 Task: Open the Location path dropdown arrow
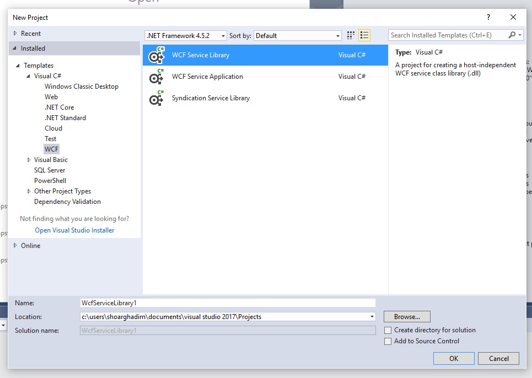[x=372, y=317]
